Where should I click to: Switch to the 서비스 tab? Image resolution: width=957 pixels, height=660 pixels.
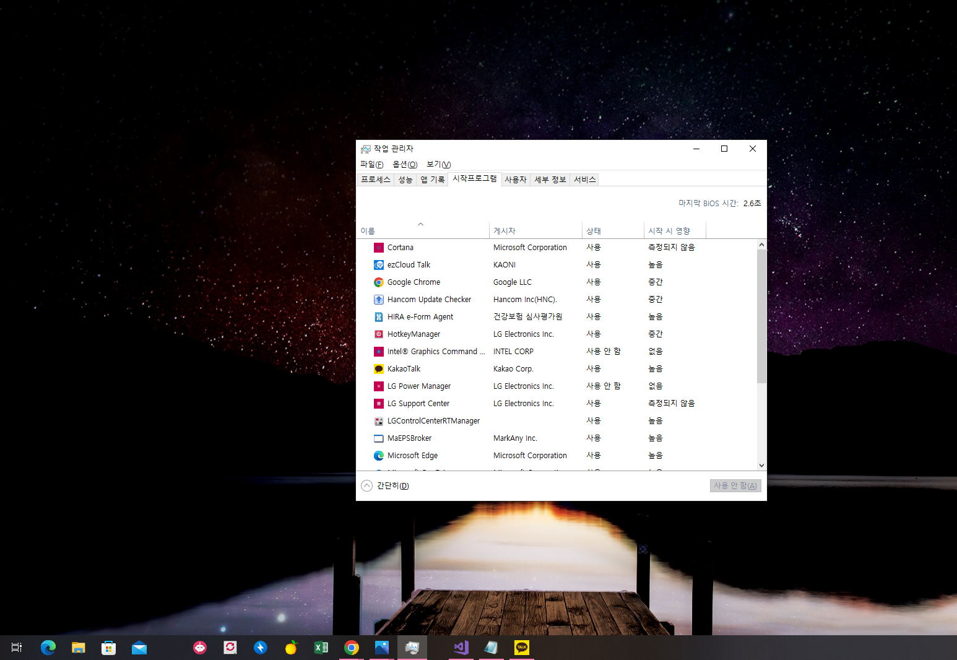(x=585, y=180)
